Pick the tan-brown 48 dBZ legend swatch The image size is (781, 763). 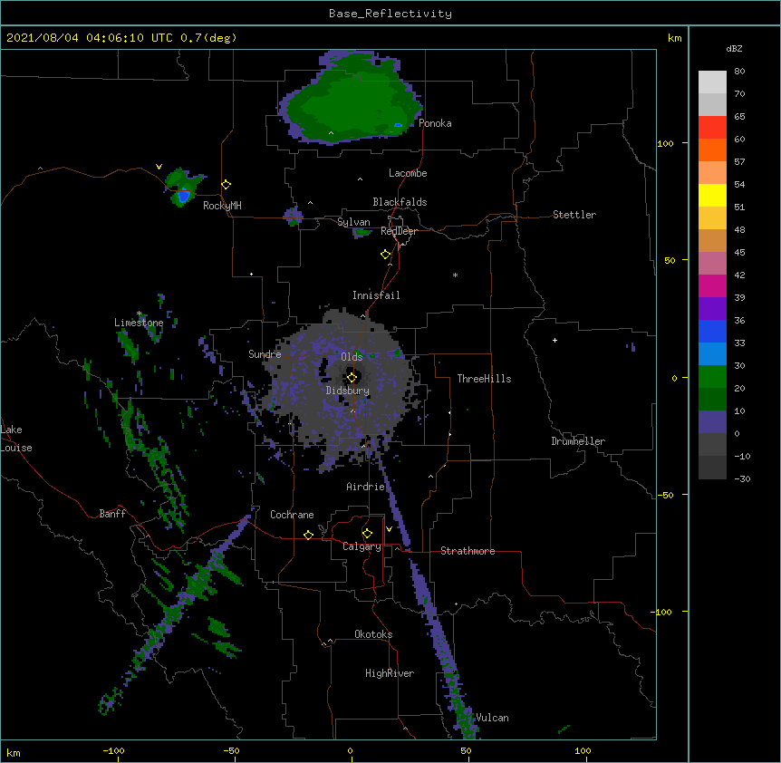(712, 240)
